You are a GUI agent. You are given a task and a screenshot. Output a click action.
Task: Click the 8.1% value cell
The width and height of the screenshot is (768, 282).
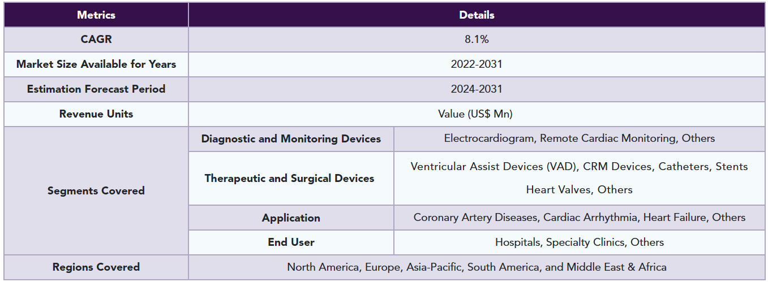(477, 40)
